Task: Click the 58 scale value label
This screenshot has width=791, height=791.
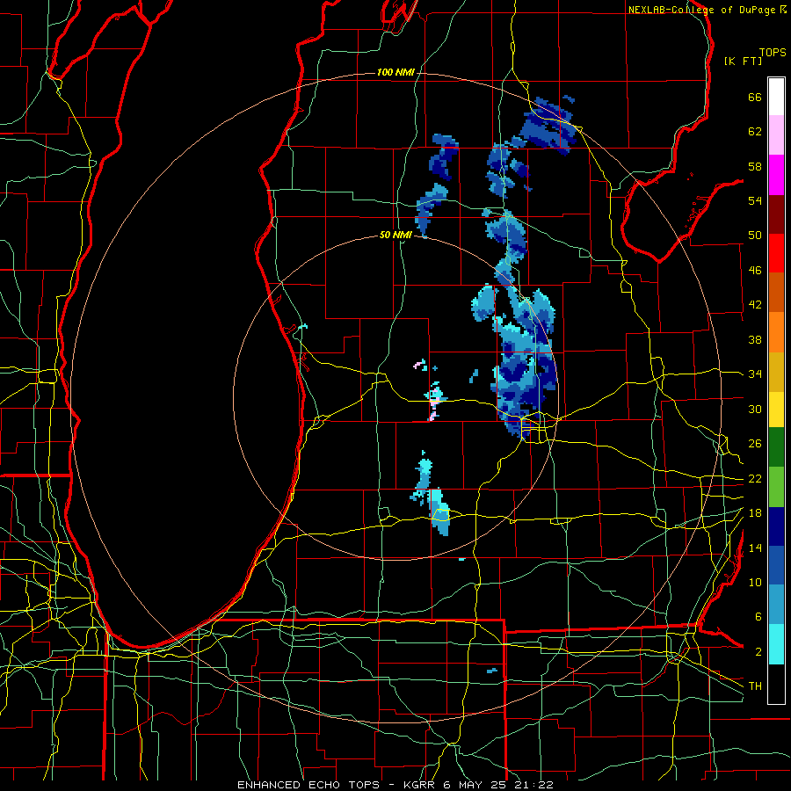Action: (x=755, y=166)
